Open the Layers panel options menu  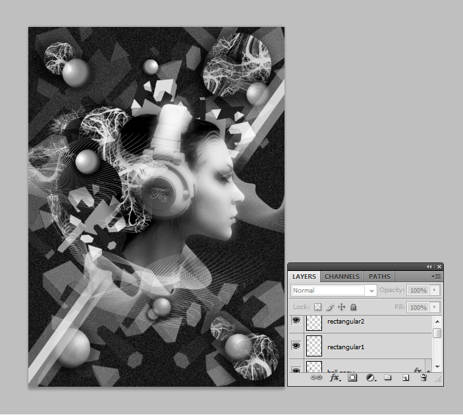436,277
